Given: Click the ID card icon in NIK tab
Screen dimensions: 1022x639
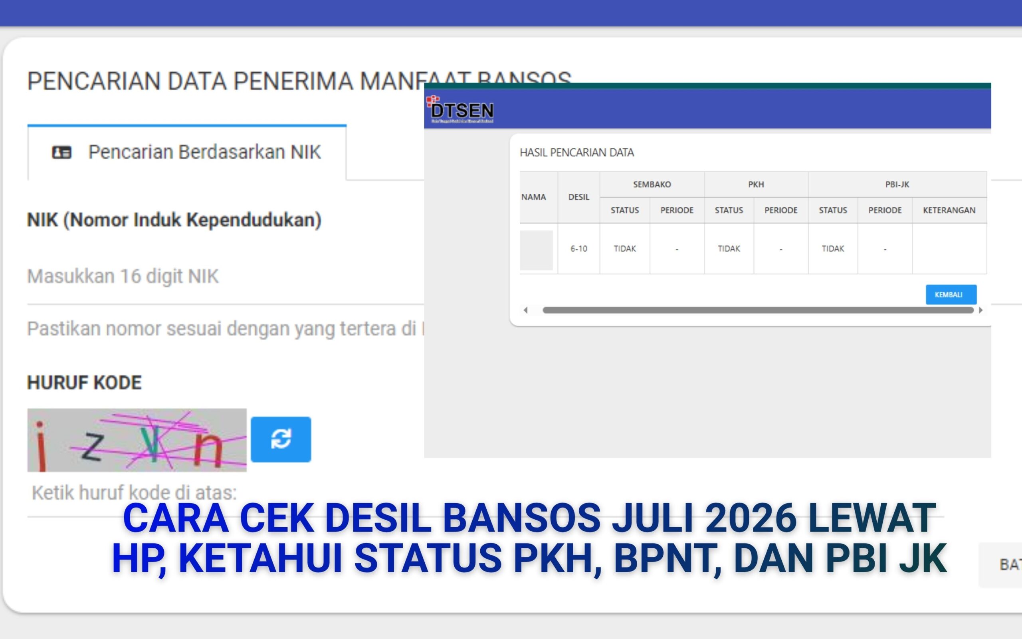Looking at the screenshot, I should (x=61, y=152).
